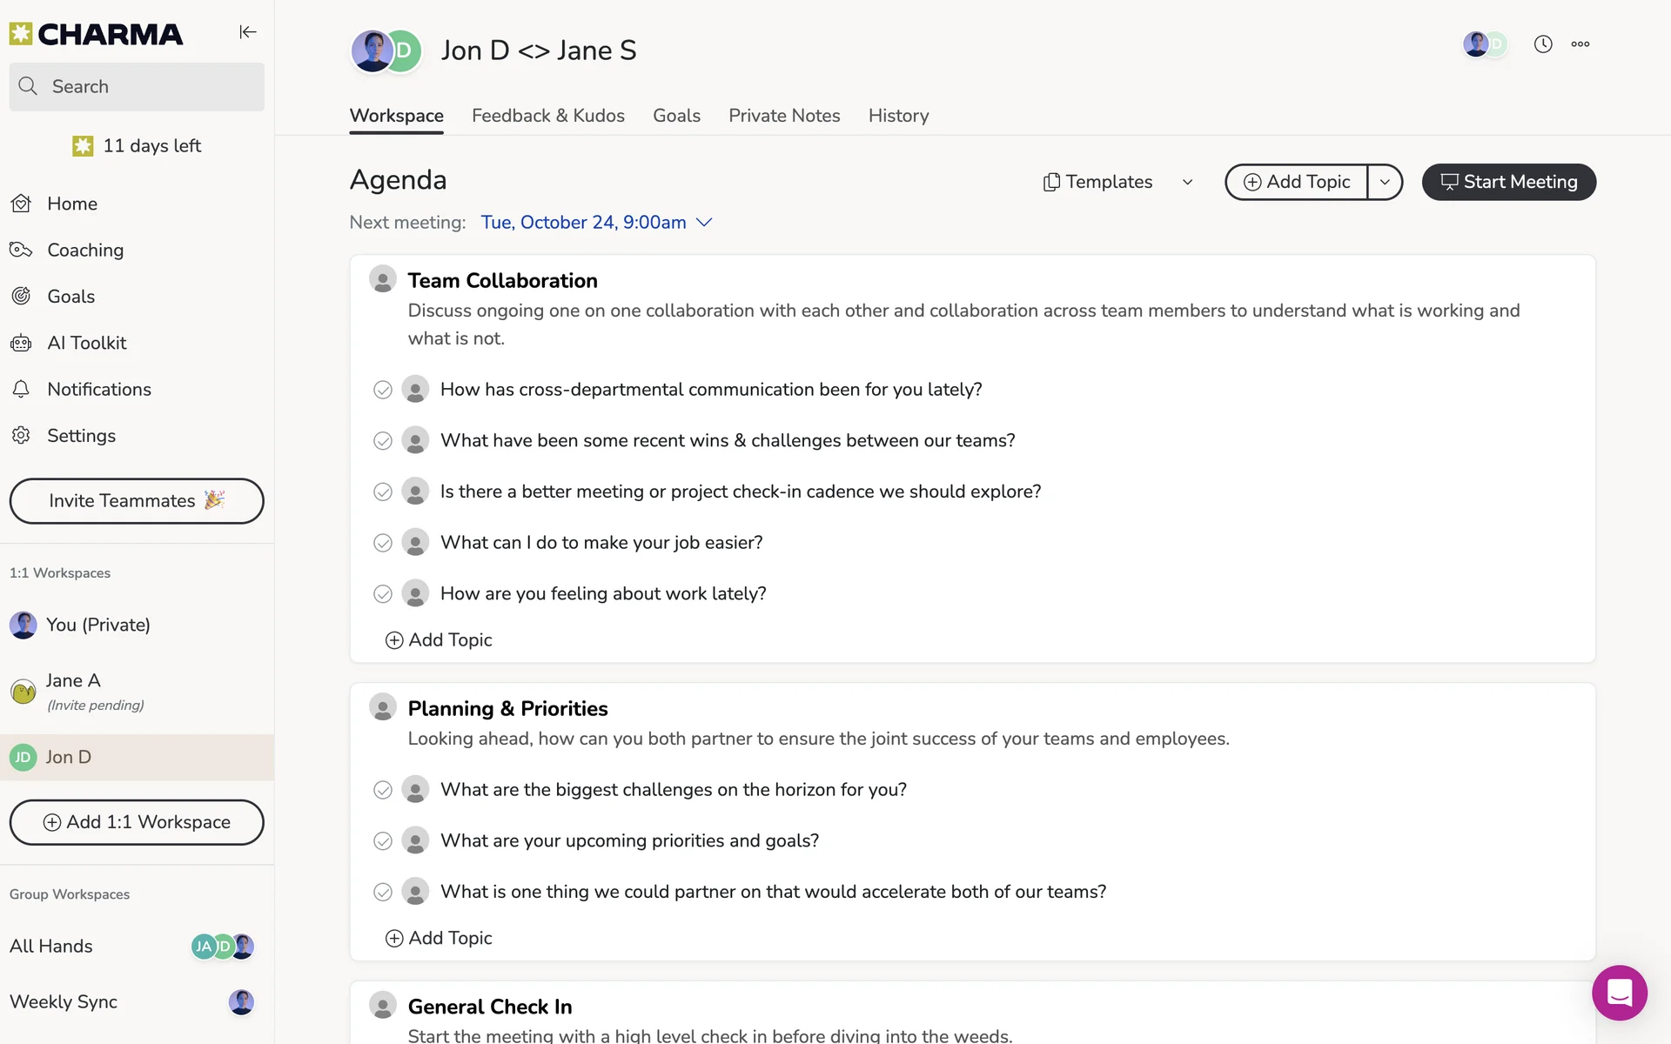Open the dropdown arrow beside Add Topic

[1385, 182]
